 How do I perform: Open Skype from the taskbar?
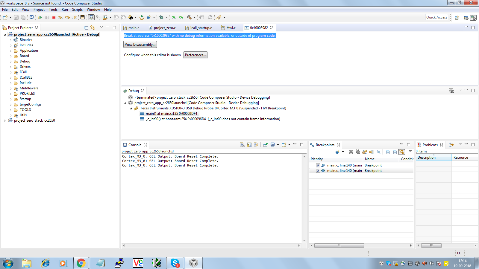pyautogui.click(x=175, y=263)
